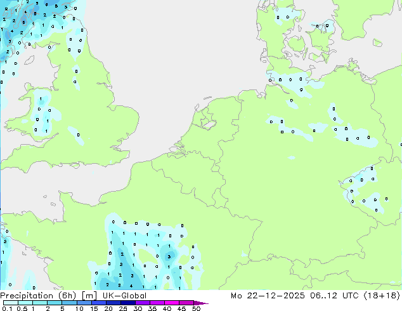
Task: Click the "45" legend label
Action: (x=182, y=308)
